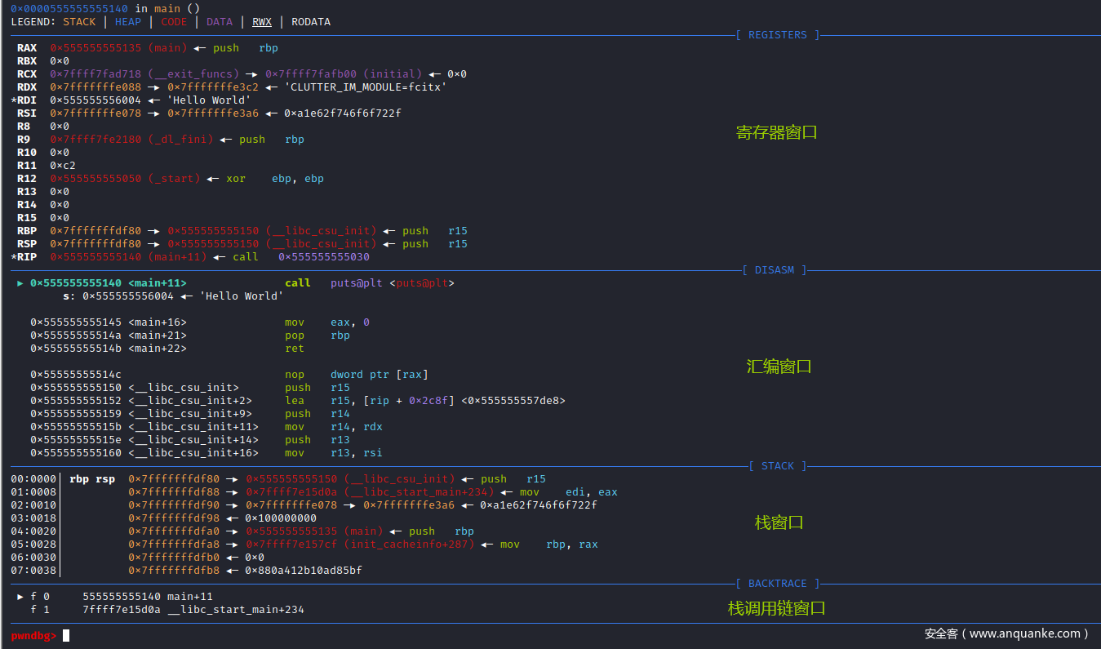This screenshot has width=1101, height=649.
Task: Click the terminal cursor block after prompt
Action: point(66,635)
